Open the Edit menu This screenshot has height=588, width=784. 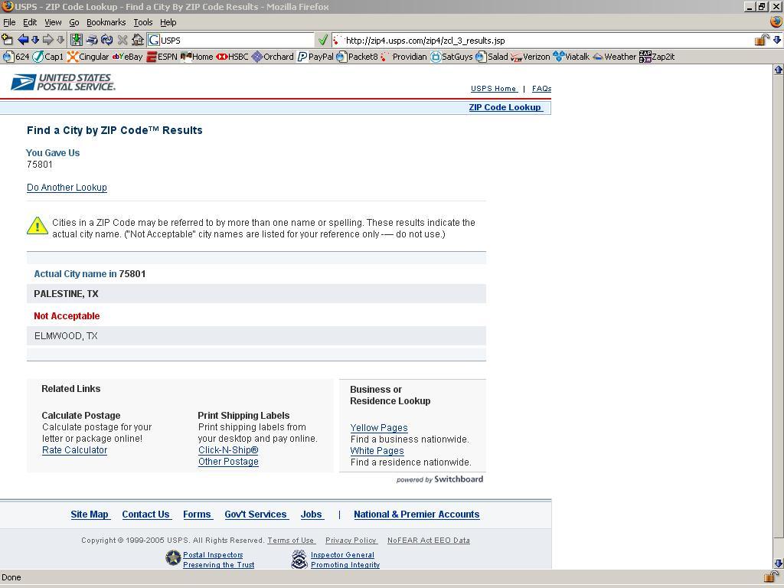pos(30,22)
